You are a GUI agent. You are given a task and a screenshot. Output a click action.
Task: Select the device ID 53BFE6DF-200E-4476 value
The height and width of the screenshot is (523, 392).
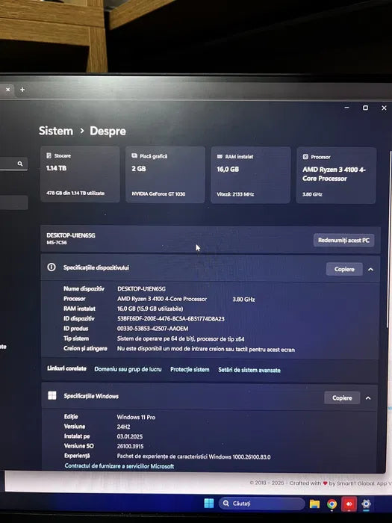click(171, 318)
